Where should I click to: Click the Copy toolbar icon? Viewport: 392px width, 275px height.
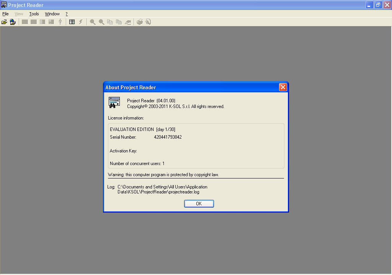pyautogui.click(x=110, y=22)
